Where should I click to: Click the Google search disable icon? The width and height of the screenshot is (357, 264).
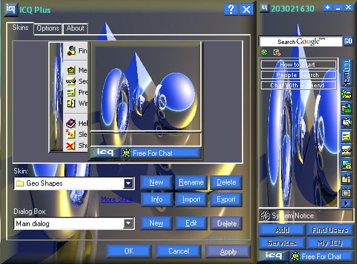277,53
